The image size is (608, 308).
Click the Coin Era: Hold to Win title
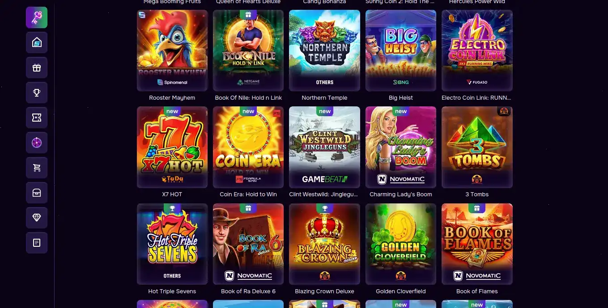(x=248, y=194)
